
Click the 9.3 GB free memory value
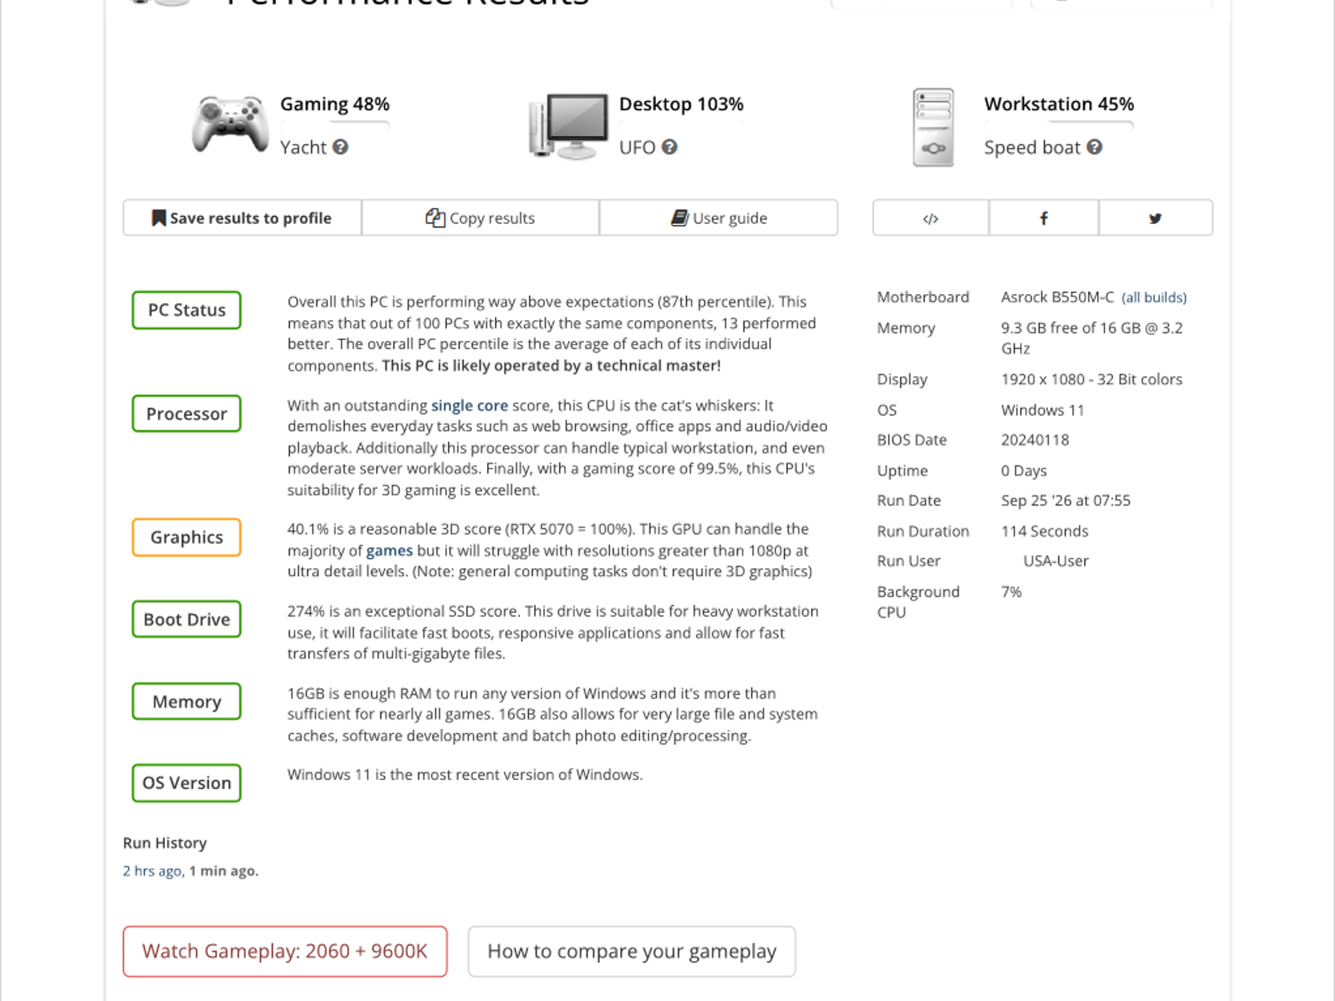pyautogui.click(x=1092, y=338)
